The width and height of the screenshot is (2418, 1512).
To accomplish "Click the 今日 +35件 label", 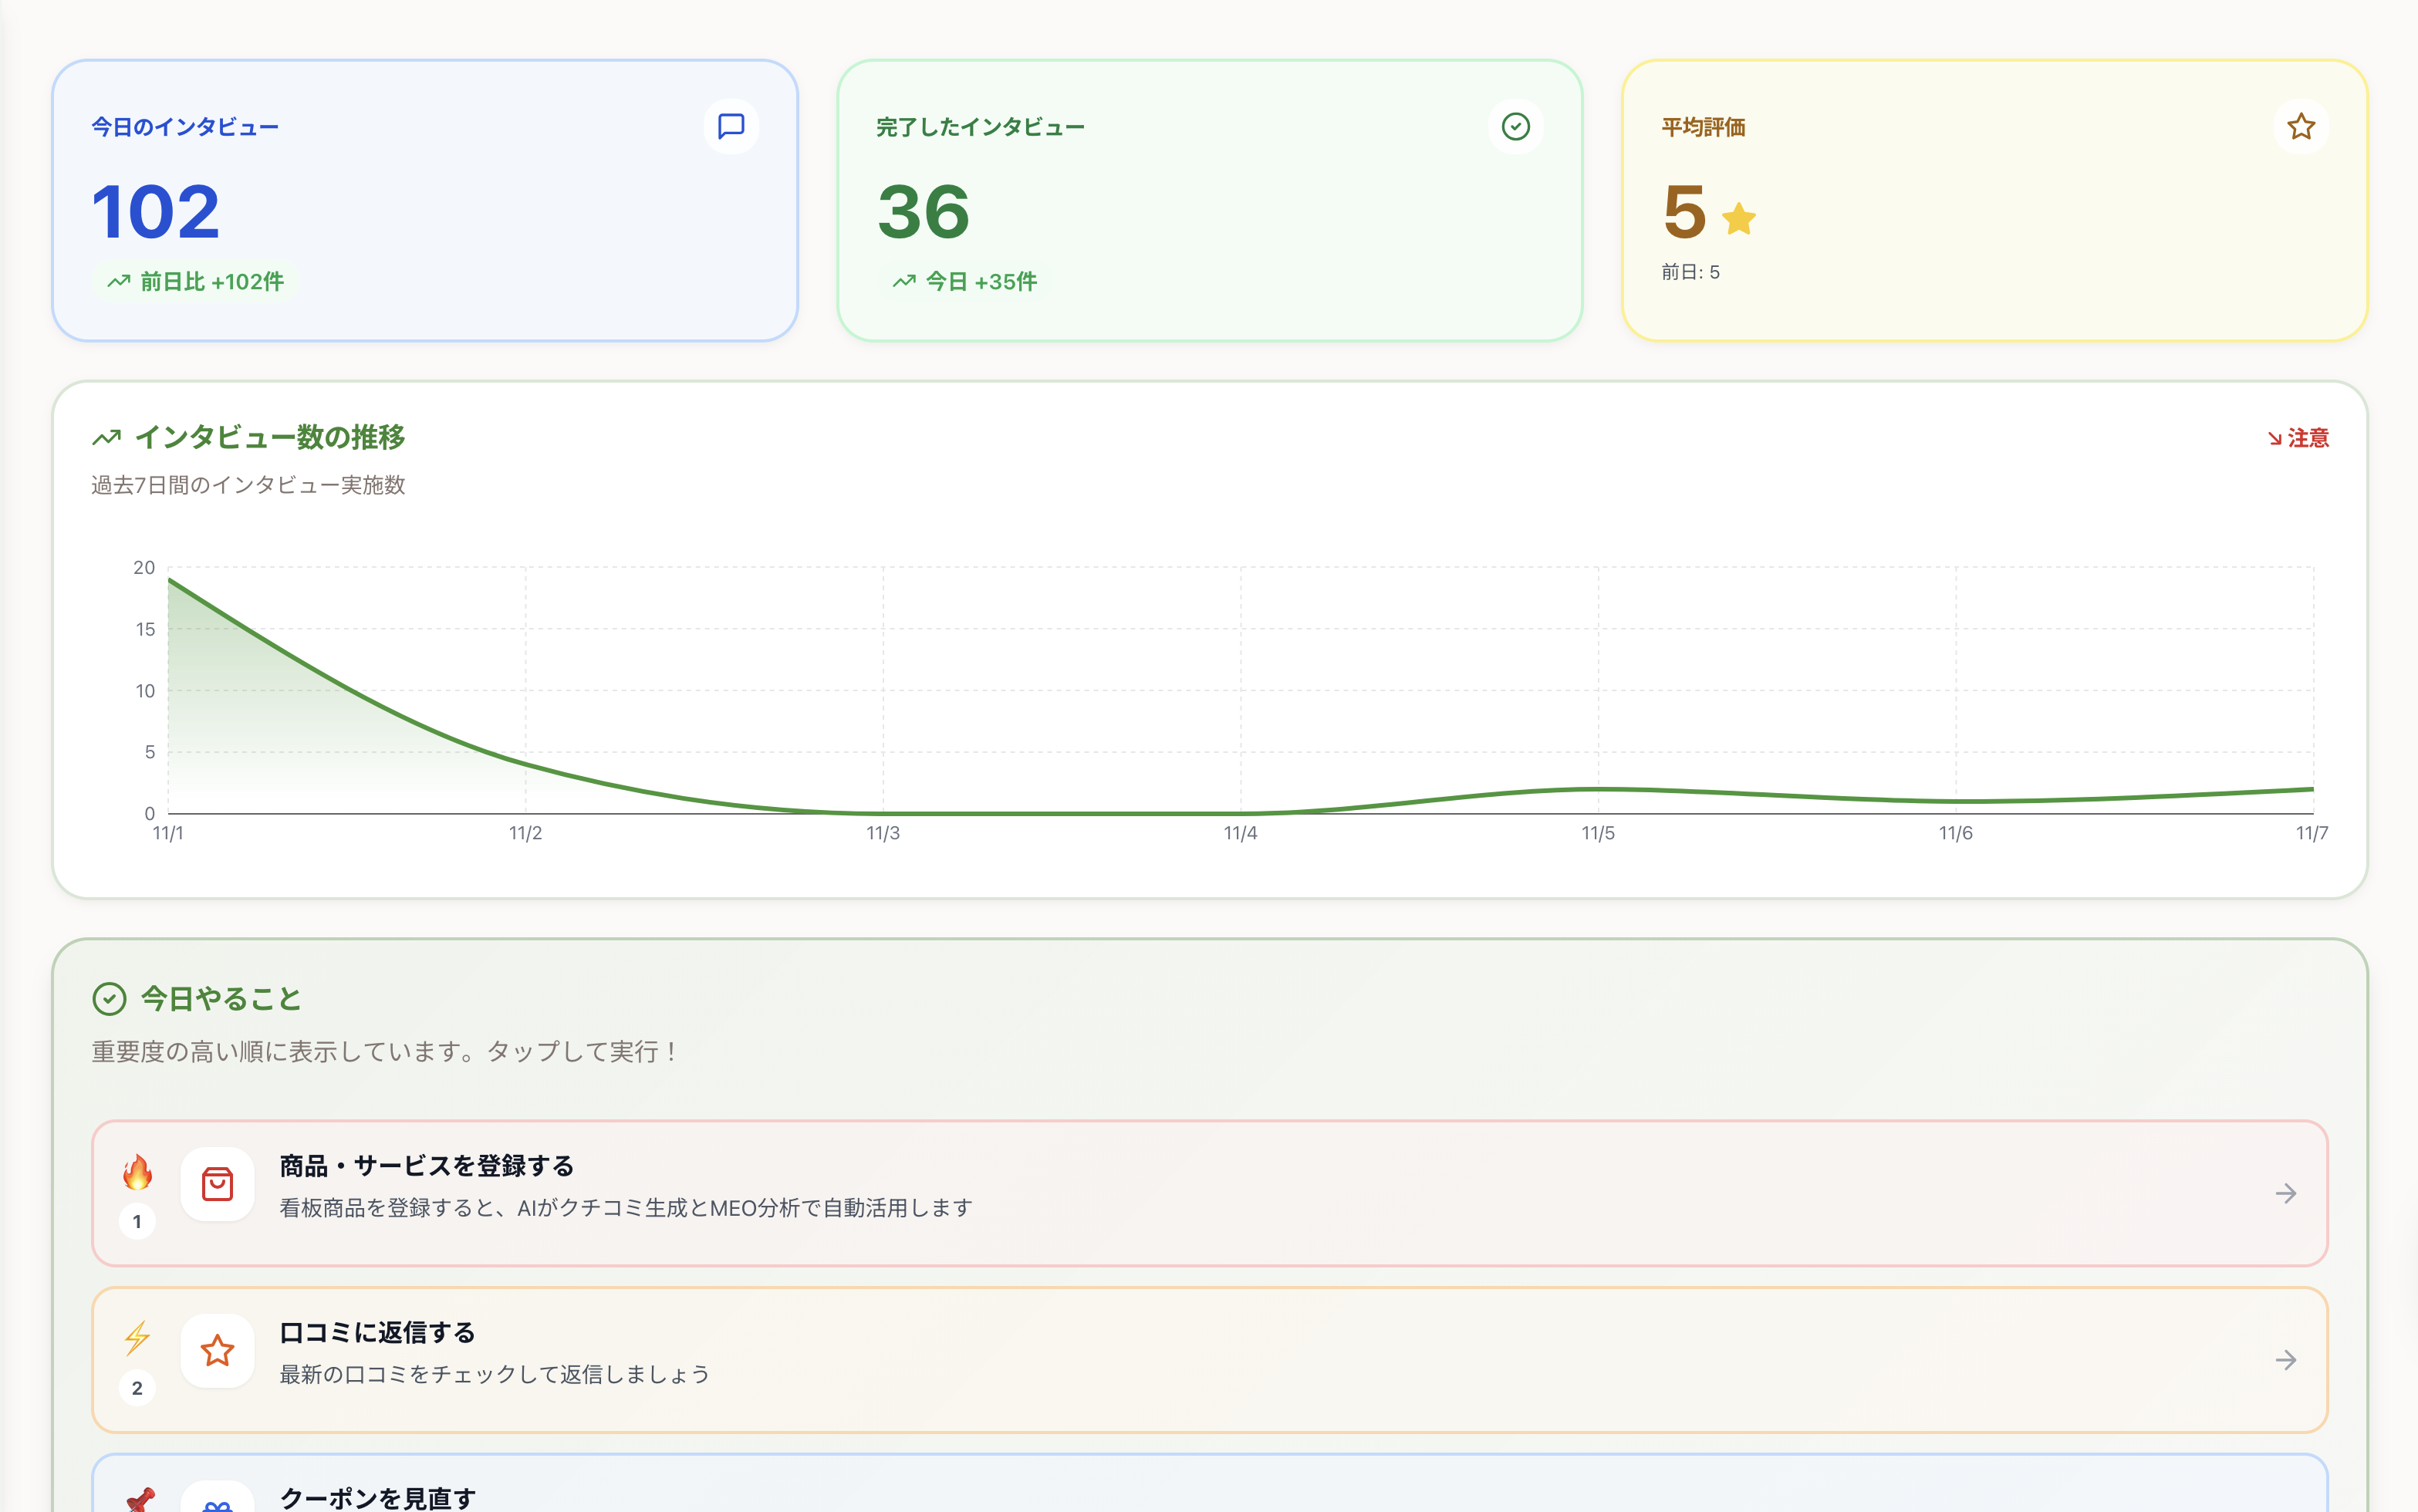I will [x=964, y=281].
